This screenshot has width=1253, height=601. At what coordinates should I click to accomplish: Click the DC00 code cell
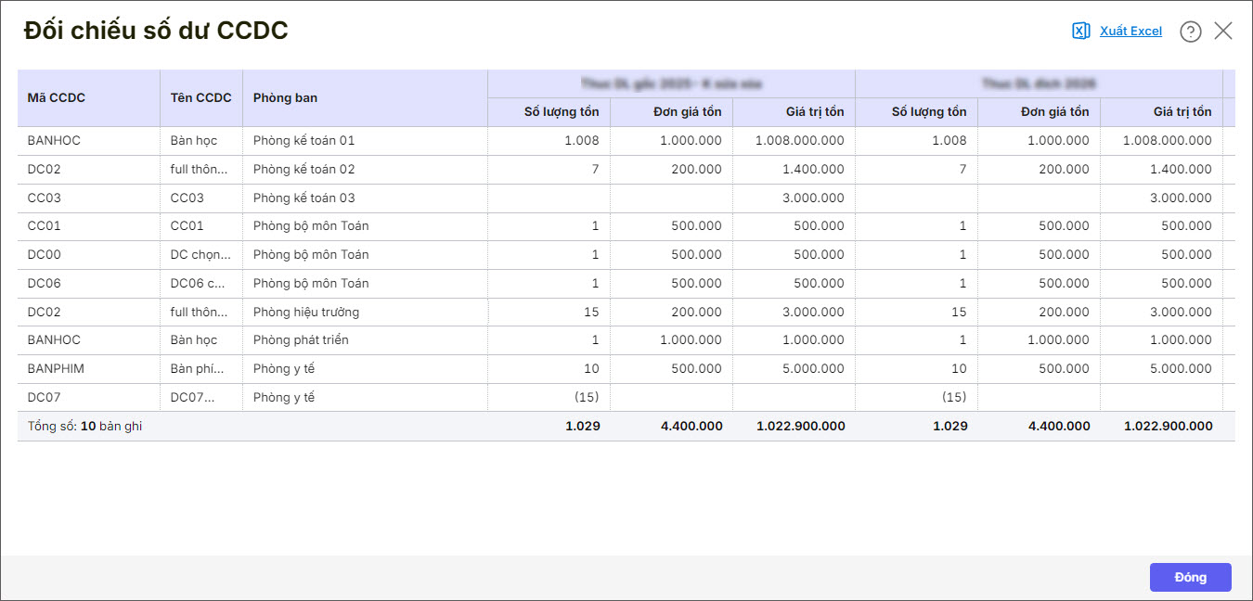click(45, 254)
